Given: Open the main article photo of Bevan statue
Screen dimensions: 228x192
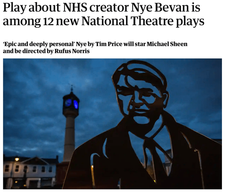Looking at the screenshot, I should pos(112,124).
